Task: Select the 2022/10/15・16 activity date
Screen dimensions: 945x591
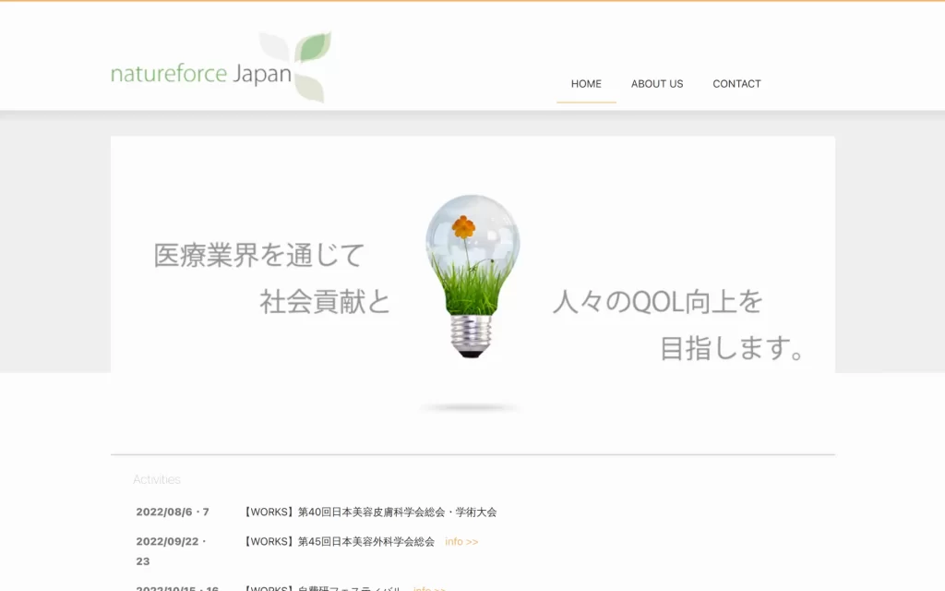Action: (177, 588)
